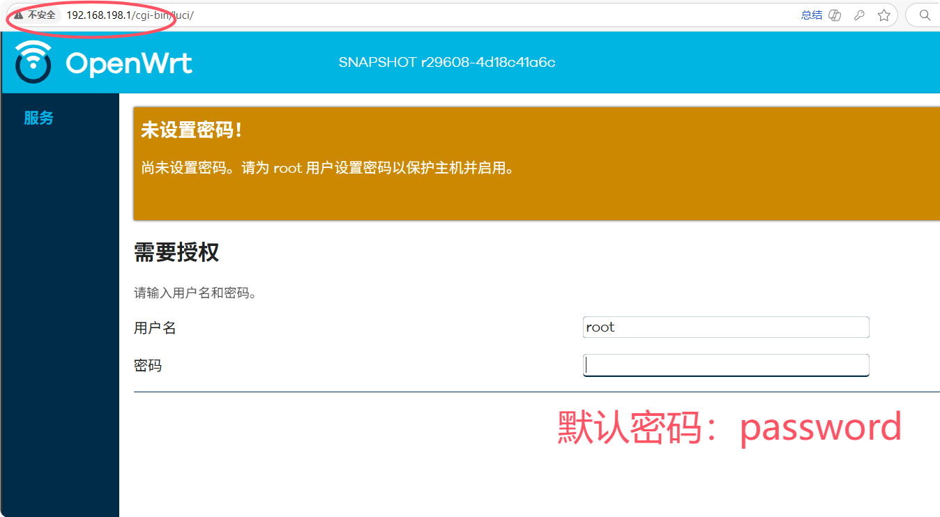Screen dimensions: 940x517
Task: Open the 服务 menu in sidebar
Action: pos(38,118)
